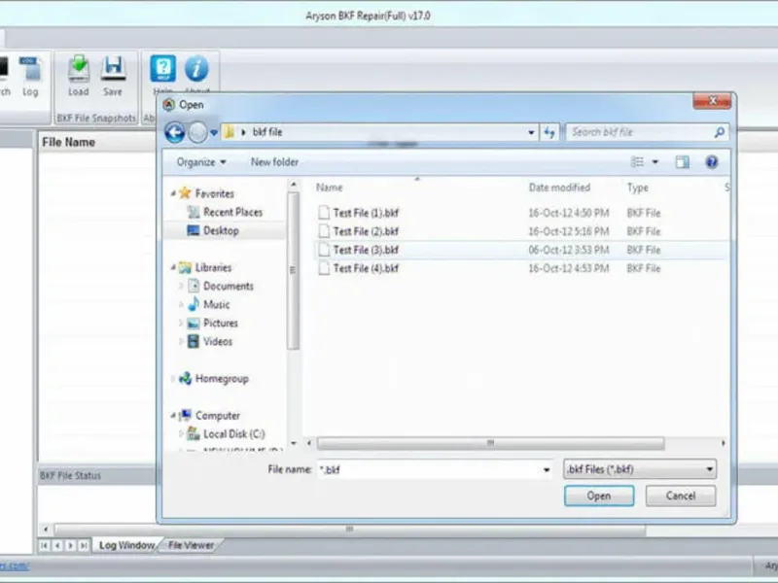Click in the File name field
This screenshot has width=778, height=583.
(x=429, y=469)
